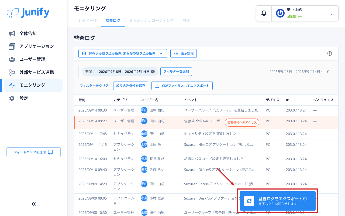The image size is (345, 216).
Task: Click the ユーザー管理 people icon
Action: click(12, 59)
